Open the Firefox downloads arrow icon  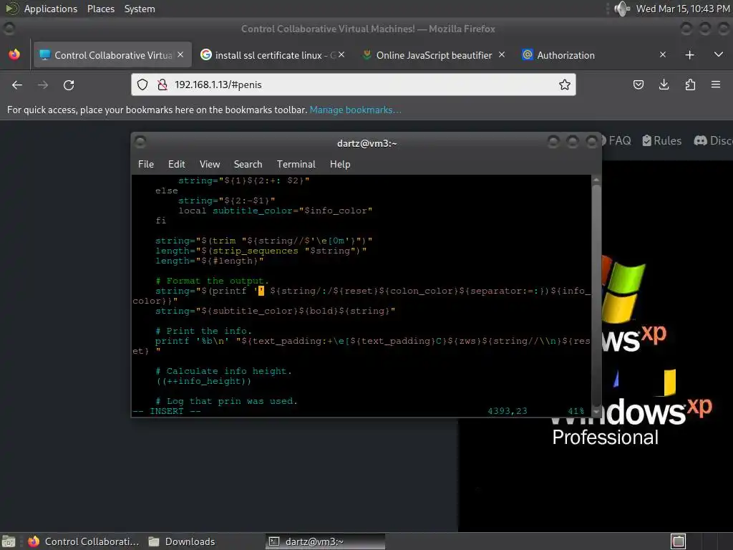(664, 85)
